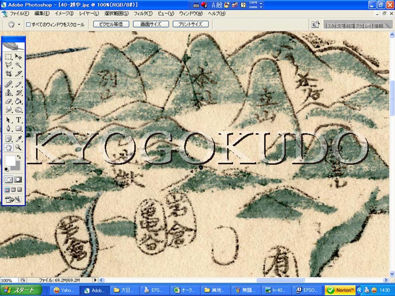Select the Hand tool in toolbox
The height and width of the screenshot is (296, 395).
[8, 147]
